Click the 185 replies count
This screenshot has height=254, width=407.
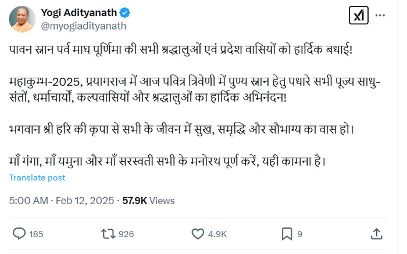36,234
